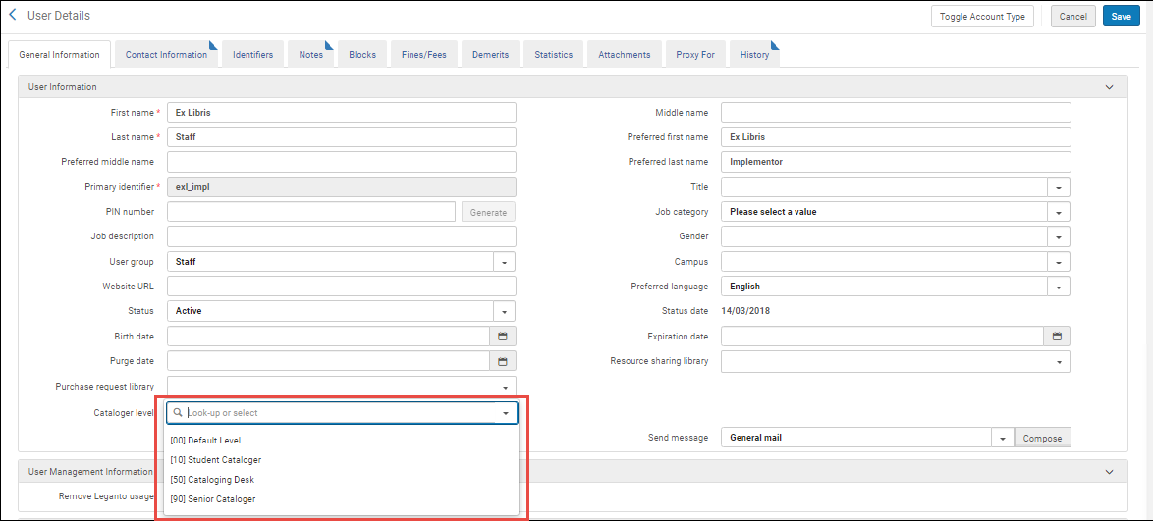Screen dimensions: 1153x521
Task: Go back using the User Details arrow
Action: click(x=13, y=15)
